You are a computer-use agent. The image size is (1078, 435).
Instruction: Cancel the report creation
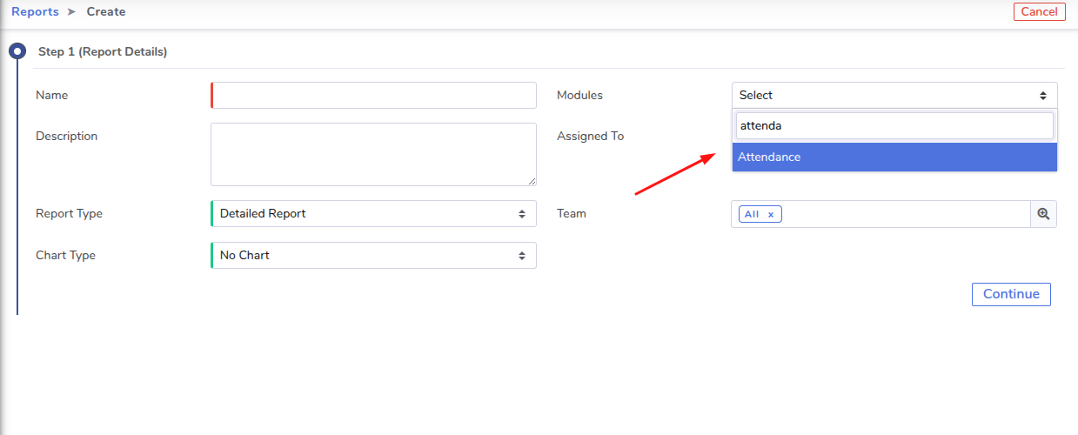coord(1039,11)
